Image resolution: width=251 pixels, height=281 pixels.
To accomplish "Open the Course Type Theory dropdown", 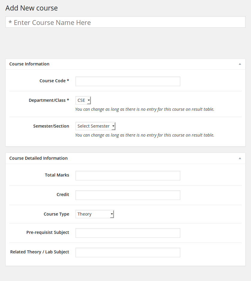I will pos(95,214).
